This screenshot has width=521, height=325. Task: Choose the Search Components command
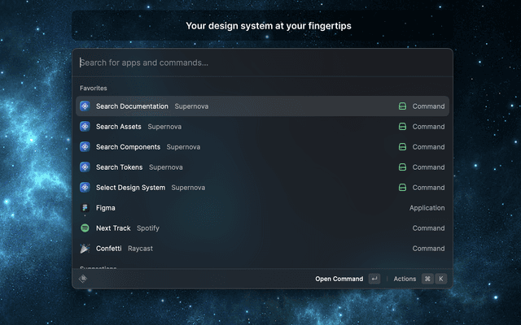point(128,147)
